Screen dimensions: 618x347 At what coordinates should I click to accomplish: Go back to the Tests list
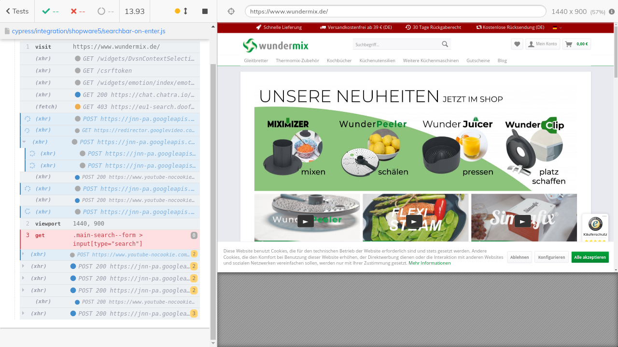(17, 11)
